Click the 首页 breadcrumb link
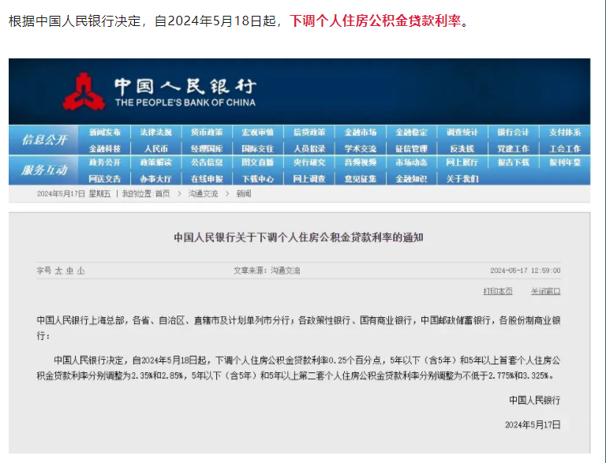 click(x=163, y=194)
